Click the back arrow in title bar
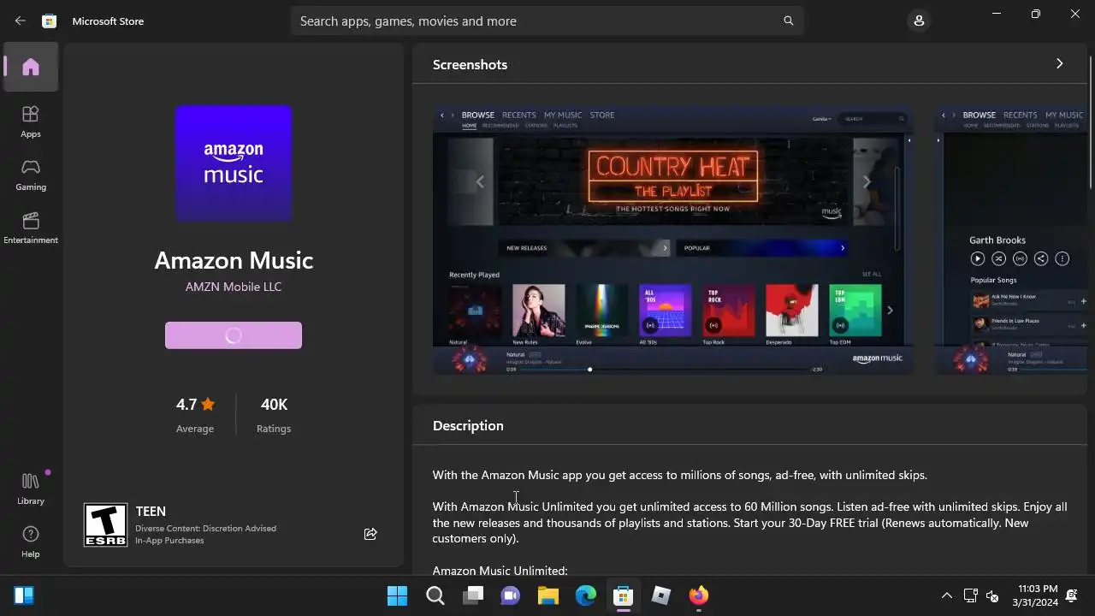This screenshot has height=616, width=1095. click(21, 21)
